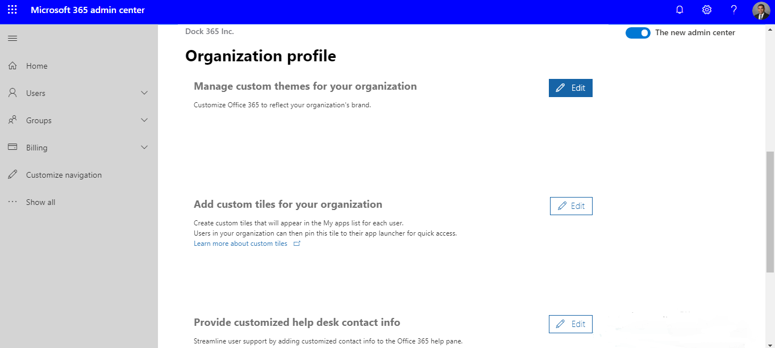Image resolution: width=775 pixels, height=348 pixels.
Task: Open the settings gear
Action: click(x=706, y=10)
